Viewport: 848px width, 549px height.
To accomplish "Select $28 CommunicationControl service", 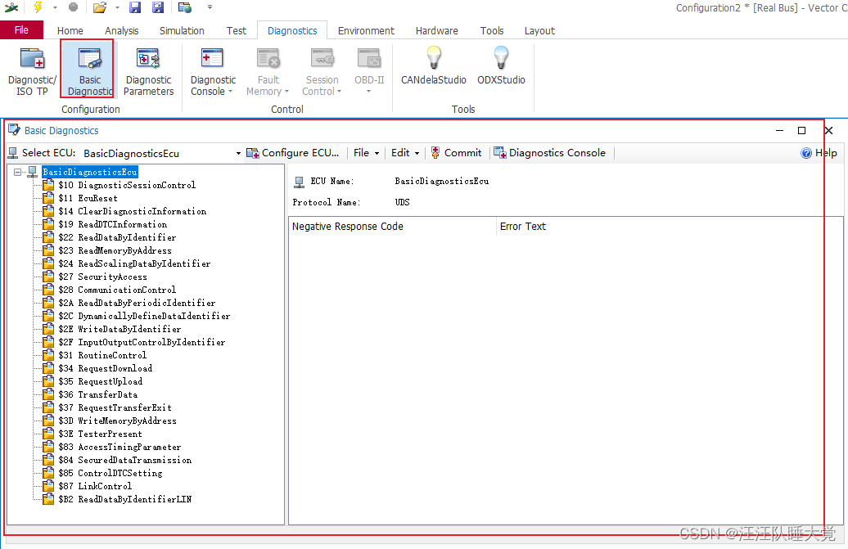I will point(117,290).
